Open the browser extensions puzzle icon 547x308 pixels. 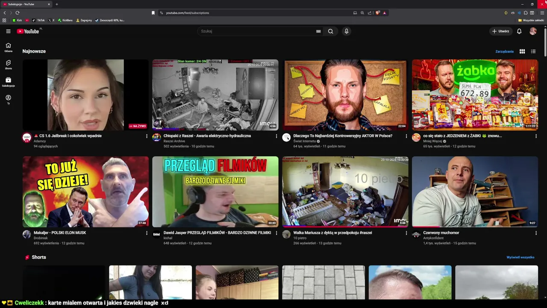(526, 13)
